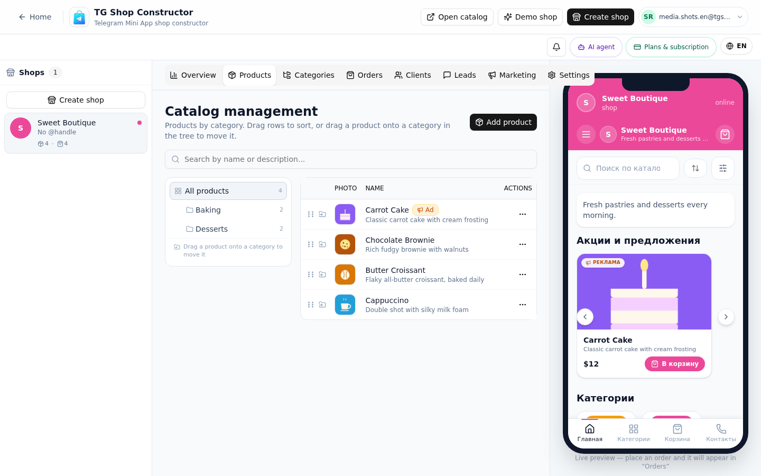Add Carrot Cake with В корзину button
The height and width of the screenshot is (476, 761).
[675, 364]
